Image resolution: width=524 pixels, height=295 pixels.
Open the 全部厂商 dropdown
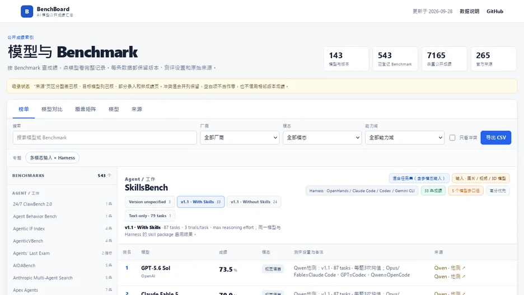(x=240, y=138)
